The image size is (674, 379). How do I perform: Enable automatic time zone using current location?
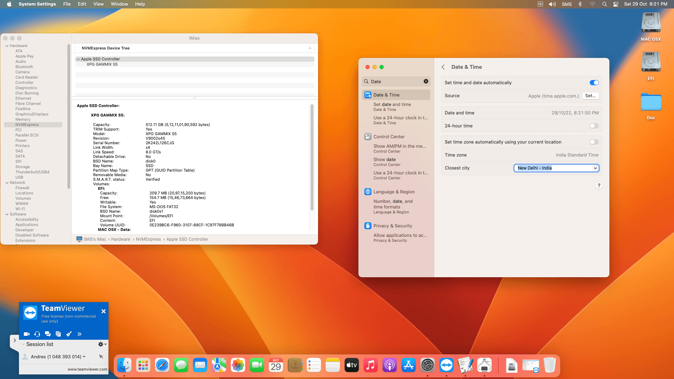(594, 142)
